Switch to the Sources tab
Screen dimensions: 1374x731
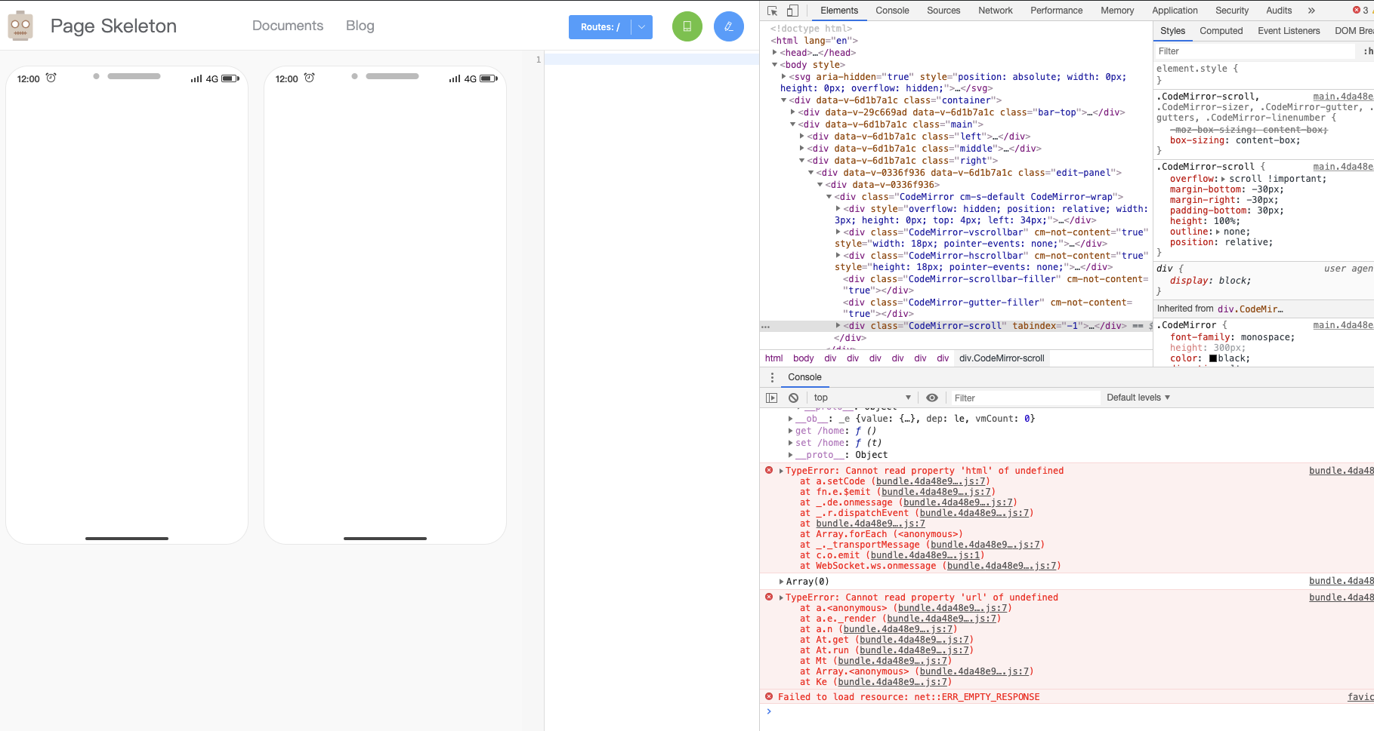943,11
